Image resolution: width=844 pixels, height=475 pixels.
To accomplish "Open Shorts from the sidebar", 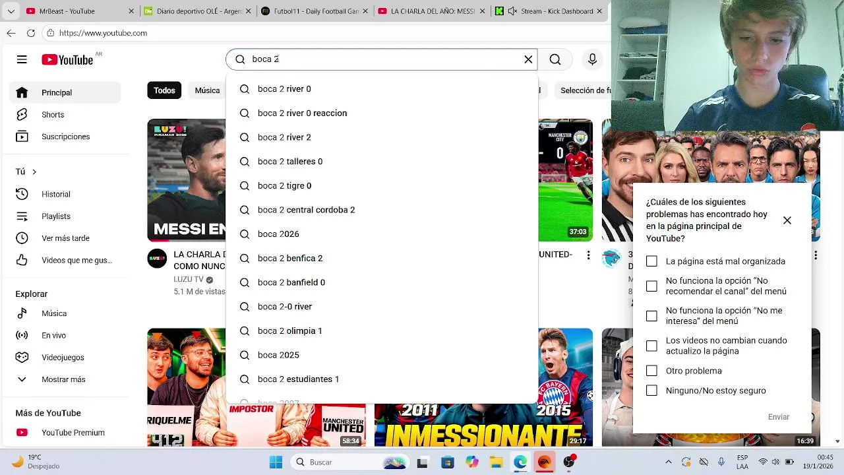I will (x=65, y=115).
